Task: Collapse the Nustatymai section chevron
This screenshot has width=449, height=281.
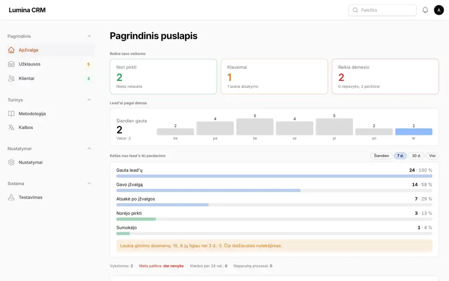Action: click(89, 148)
